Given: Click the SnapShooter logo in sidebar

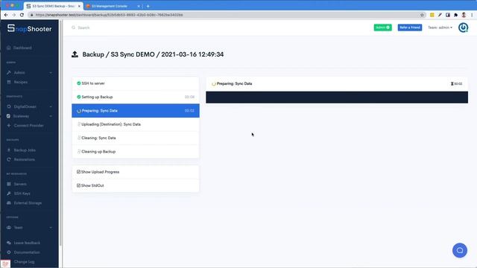Looking at the screenshot, I should (30, 28).
